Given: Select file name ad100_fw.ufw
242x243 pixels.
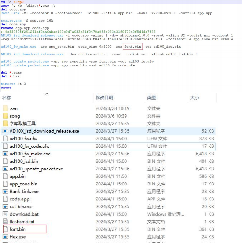Looking at the screenshot, I should [x=23, y=139].
